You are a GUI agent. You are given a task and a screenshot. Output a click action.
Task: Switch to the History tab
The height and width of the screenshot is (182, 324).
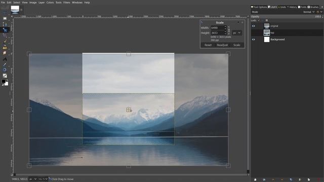click(x=292, y=7)
